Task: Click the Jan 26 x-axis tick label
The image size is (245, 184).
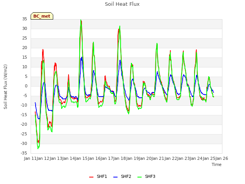Action: pos(222,158)
